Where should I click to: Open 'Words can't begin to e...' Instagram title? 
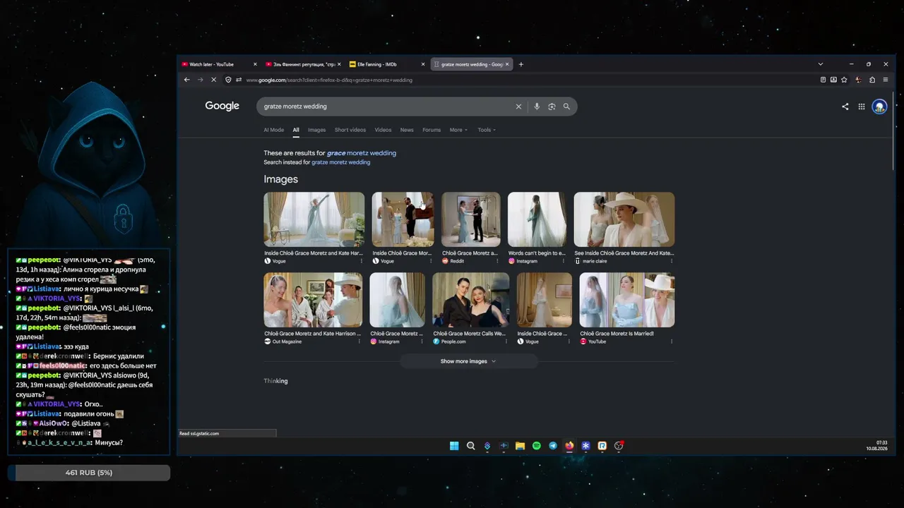[x=537, y=253]
